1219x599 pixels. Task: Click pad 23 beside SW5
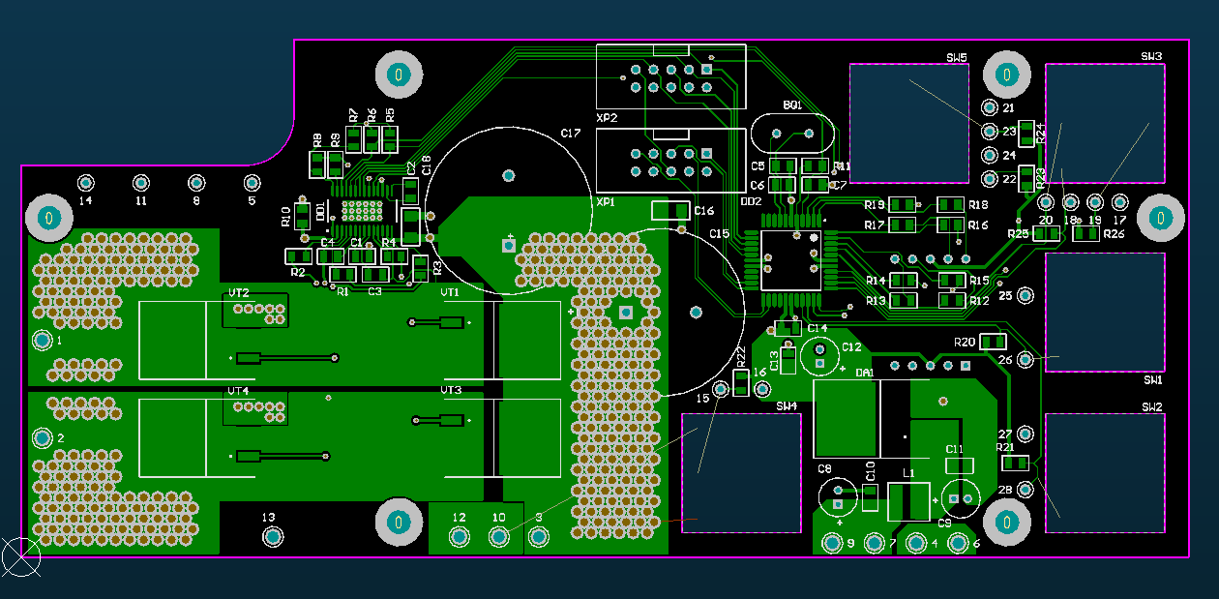(990, 131)
